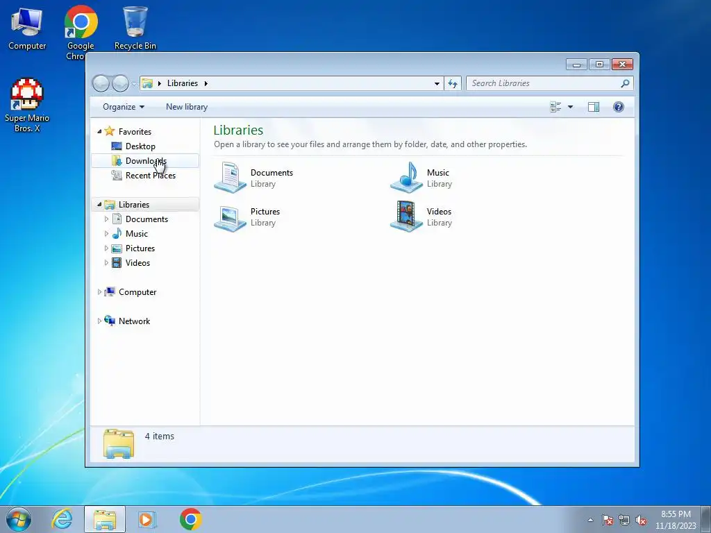This screenshot has width=711, height=533.
Task: Click the Back navigation button
Action: tap(101, 83)
